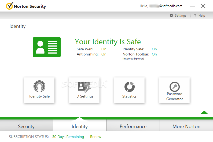Click the Antiphishing label
This screenshot has width=213, height=142.
[x=88, y=54]
